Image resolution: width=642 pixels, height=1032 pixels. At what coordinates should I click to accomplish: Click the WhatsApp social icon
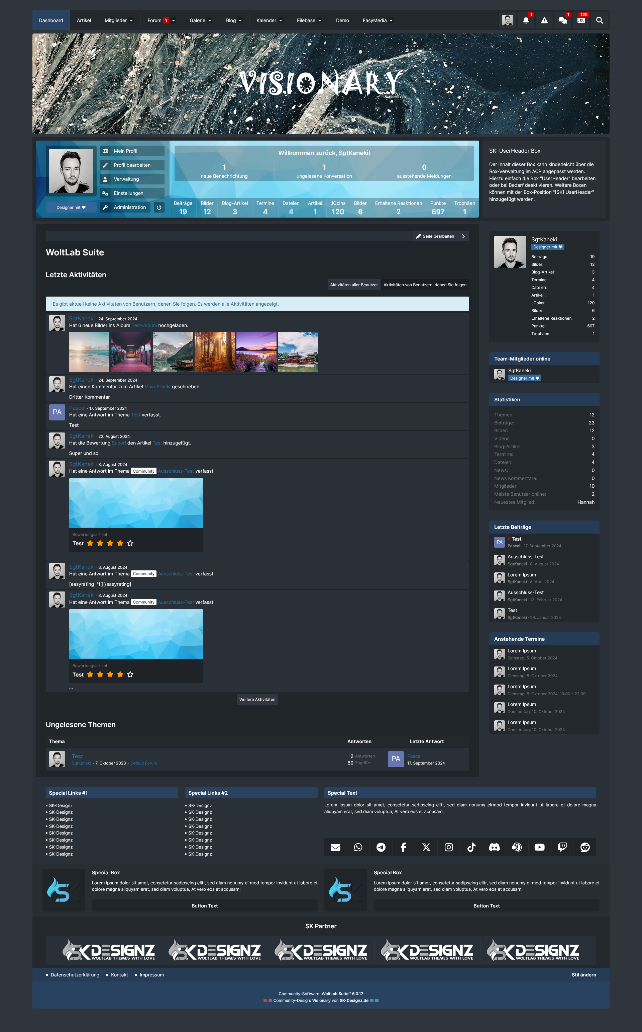(358, 847)
